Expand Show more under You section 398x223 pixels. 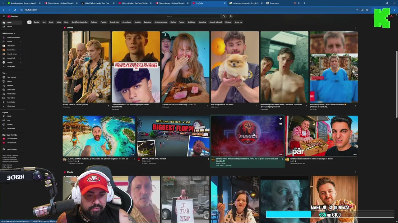pos(12,106)
